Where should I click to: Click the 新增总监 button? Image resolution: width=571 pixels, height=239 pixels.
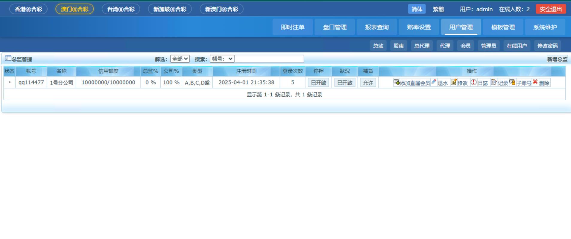coord(557,59)
